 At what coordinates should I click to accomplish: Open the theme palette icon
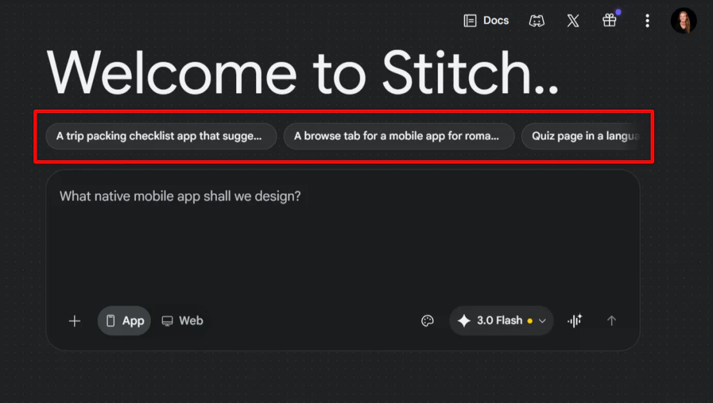(x=427, y=320)
